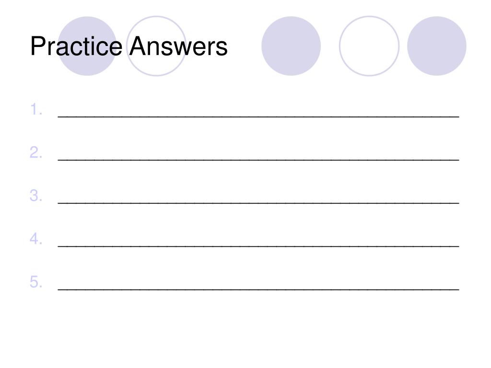Image resolution: width=491 pixels, height=368 pixels.
Task: Click the list number 5.
Action: coord(36,282)
